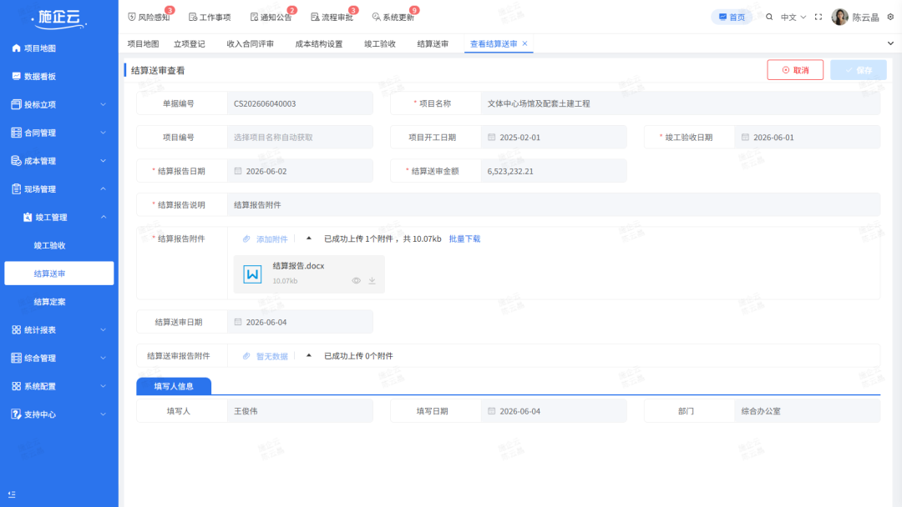Switch to 成本结构设置 tab
Screen dimensions: 902x507
(x=319, y=43)
